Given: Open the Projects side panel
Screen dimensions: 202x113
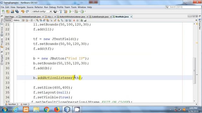Looking at the screenshot, I should (x=2, y=43).
